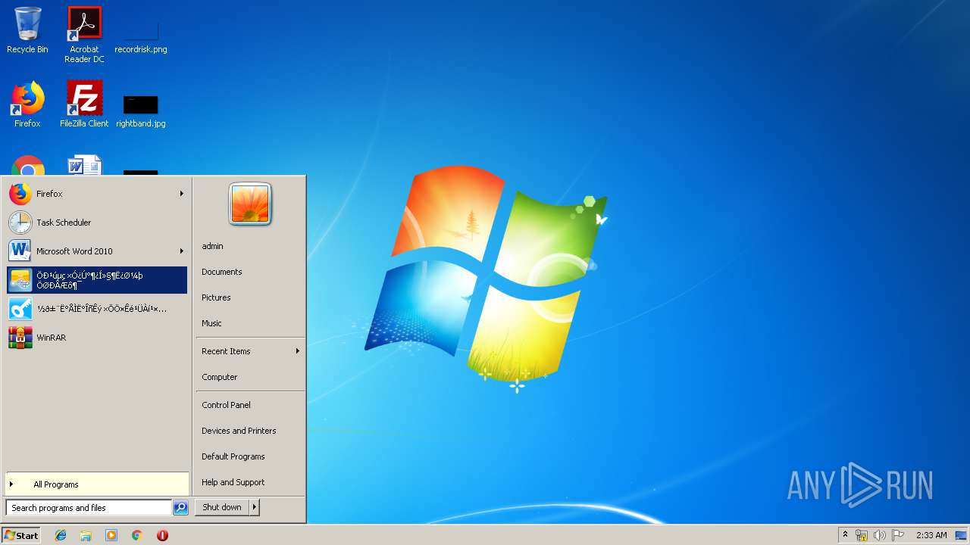Open Microsoft Word 2010 in Start menu
The height and width of the screenshot is (545, 970).
pyautogui.click(x=97, y=251)
